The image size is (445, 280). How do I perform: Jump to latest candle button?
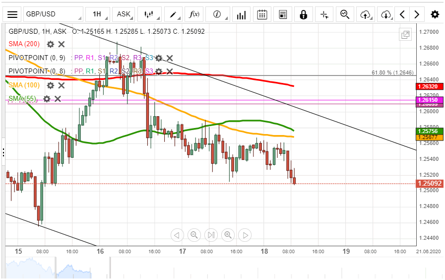[211, 235]
